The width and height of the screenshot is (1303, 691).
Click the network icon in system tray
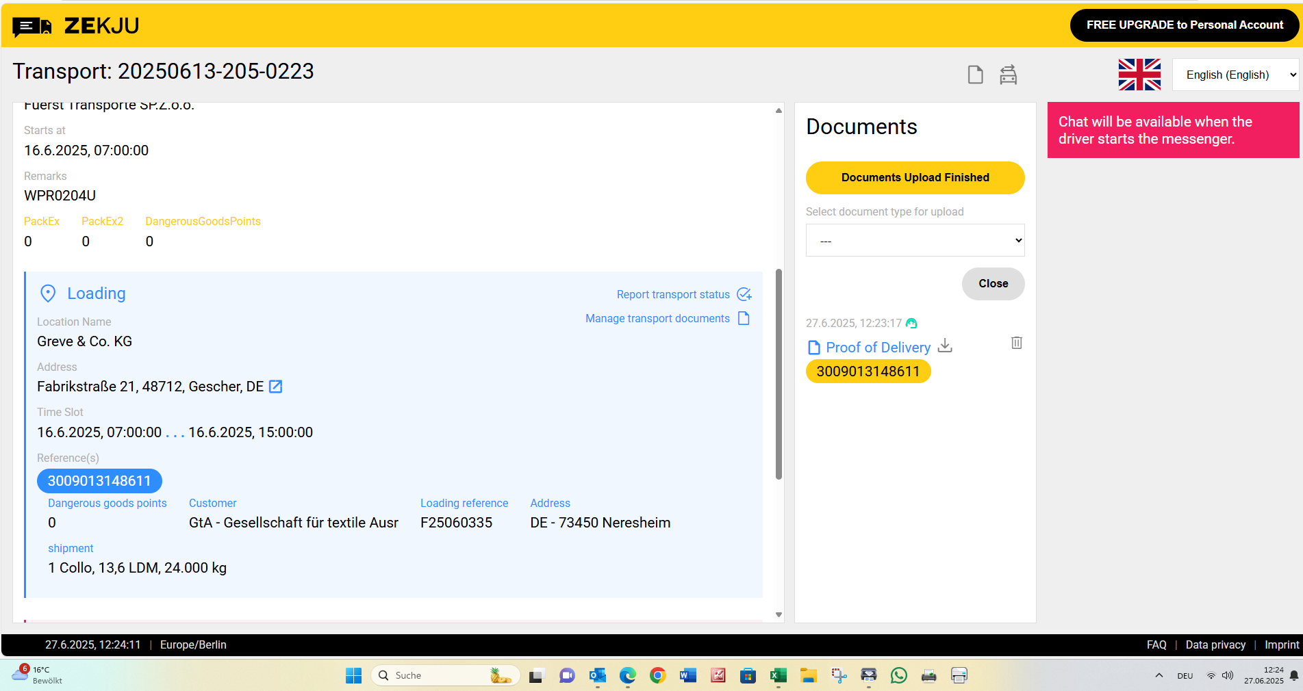[1211, 675]
